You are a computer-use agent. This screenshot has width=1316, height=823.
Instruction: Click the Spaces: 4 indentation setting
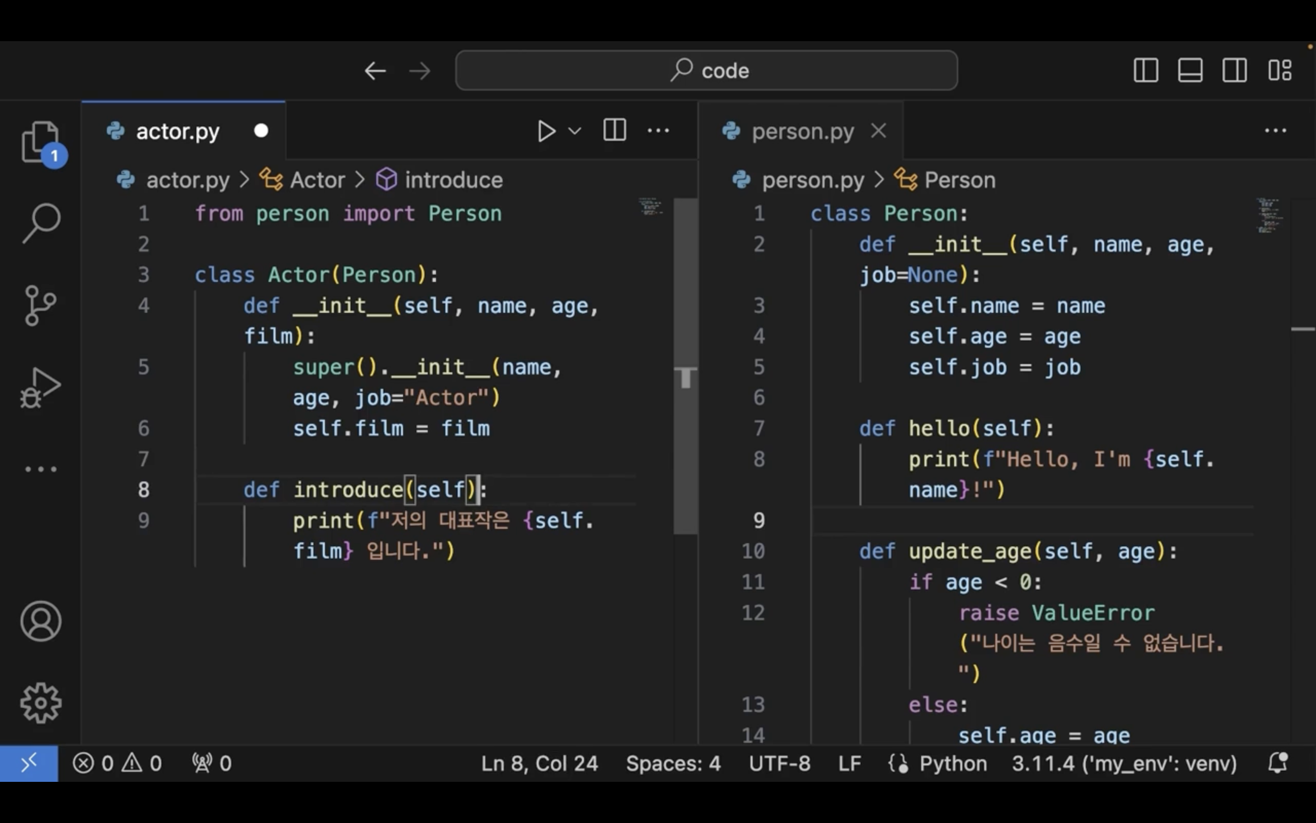pyautogui.click(x=672, y=763)
